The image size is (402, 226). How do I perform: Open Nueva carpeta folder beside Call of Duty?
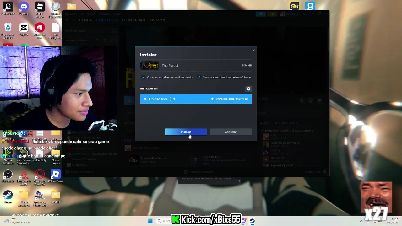(x=56, y=157)
